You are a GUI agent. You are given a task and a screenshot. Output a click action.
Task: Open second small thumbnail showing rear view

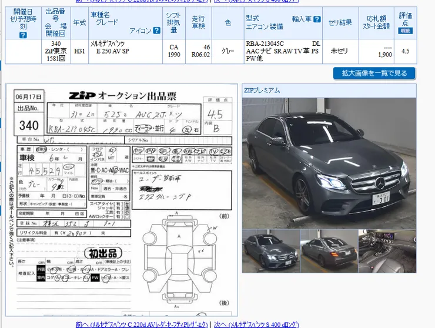(x=329, y=251)
